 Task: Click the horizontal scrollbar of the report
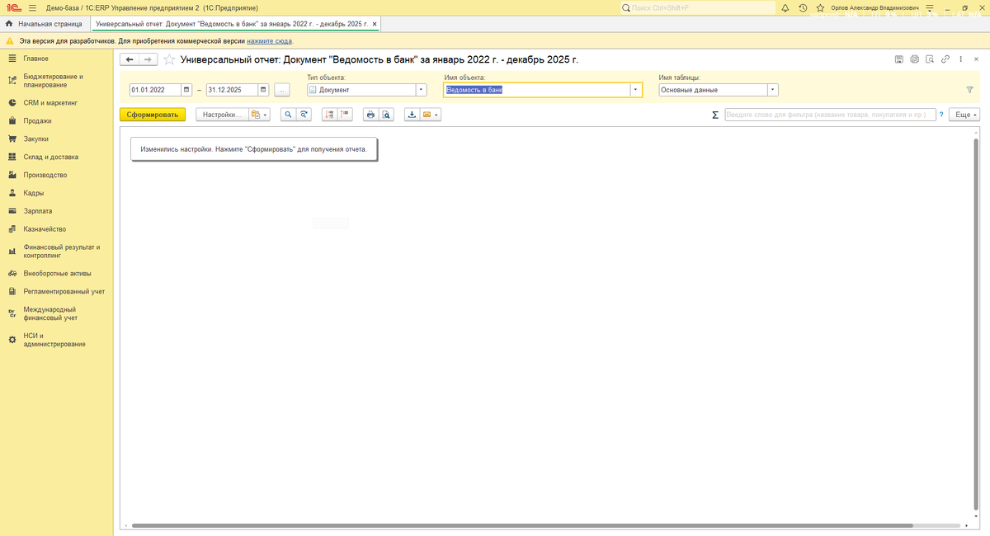coord(523,525)
